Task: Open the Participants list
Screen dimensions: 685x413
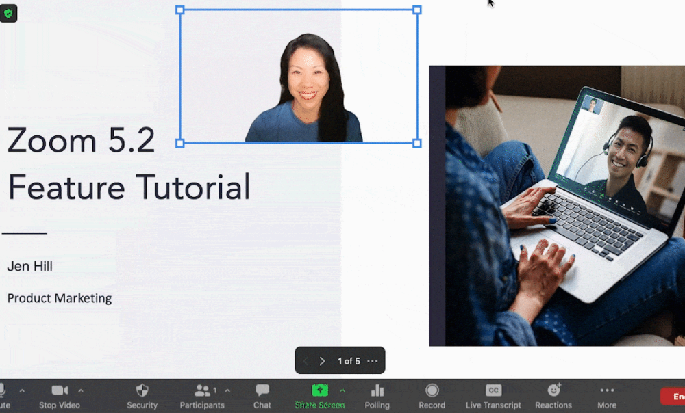Action: click(x=201, y=395)
